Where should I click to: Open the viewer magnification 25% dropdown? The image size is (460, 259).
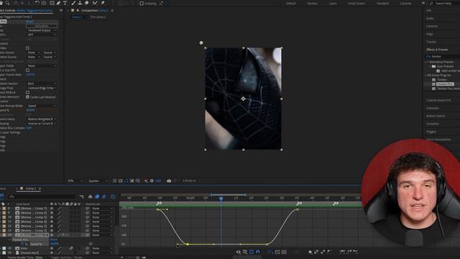coord(75,181)
